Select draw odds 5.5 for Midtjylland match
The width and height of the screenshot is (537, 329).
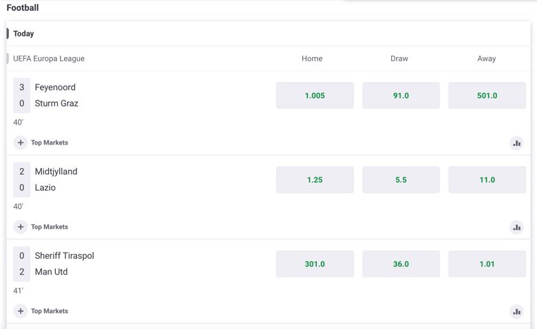(x=401, y=180)
